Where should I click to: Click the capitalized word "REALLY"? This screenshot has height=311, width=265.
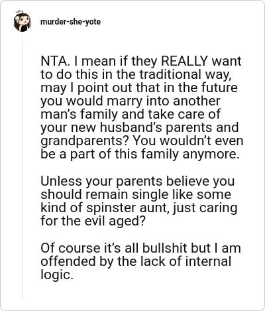click(184, 61)
